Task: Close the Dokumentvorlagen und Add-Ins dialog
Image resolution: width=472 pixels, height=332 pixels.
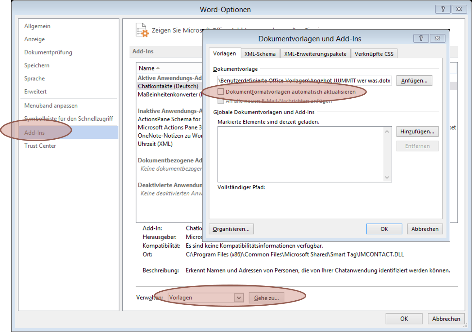Action: coord(437,38)
